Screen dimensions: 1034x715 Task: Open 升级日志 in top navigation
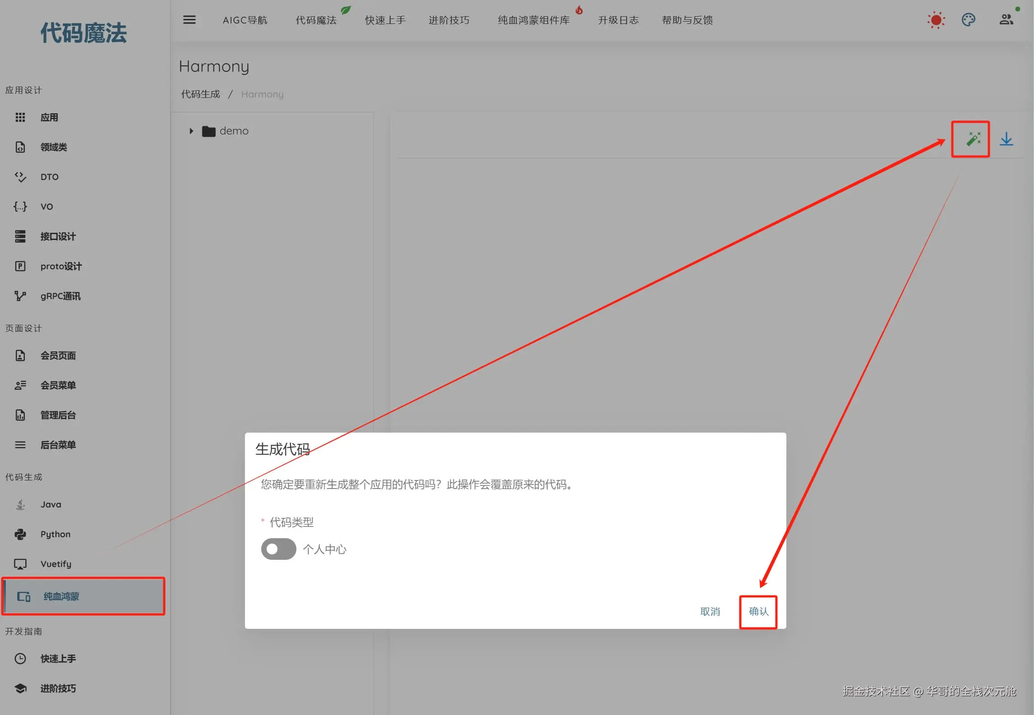click(x=618, y=20)
